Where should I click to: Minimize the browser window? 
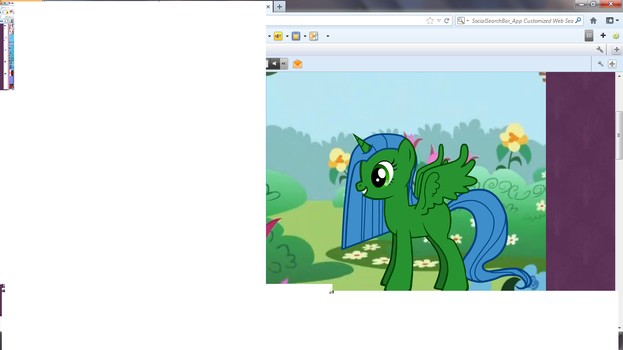point(581,4)
